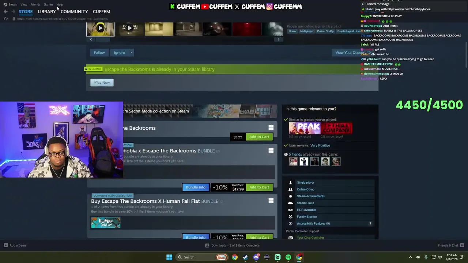Viewport: 468px width, 263px height.
Task: Open the CUFFEM profile tab
Action: (101, 12)
